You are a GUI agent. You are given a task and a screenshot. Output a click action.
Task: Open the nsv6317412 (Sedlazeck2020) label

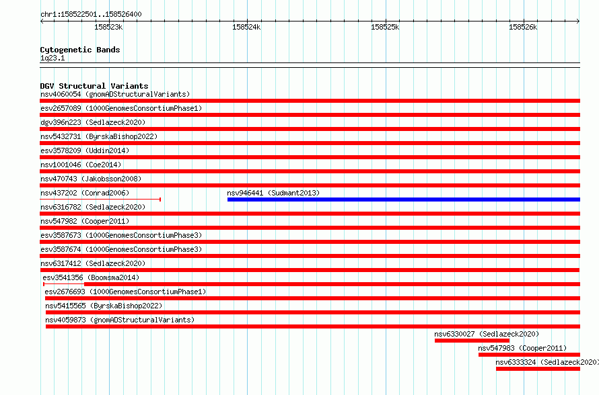coord(93,263)
